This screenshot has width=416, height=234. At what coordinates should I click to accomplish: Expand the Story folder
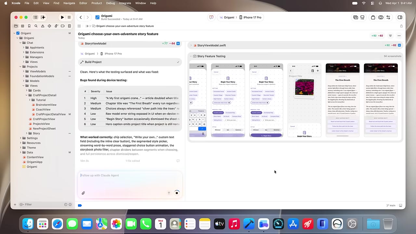click(27, 133)
